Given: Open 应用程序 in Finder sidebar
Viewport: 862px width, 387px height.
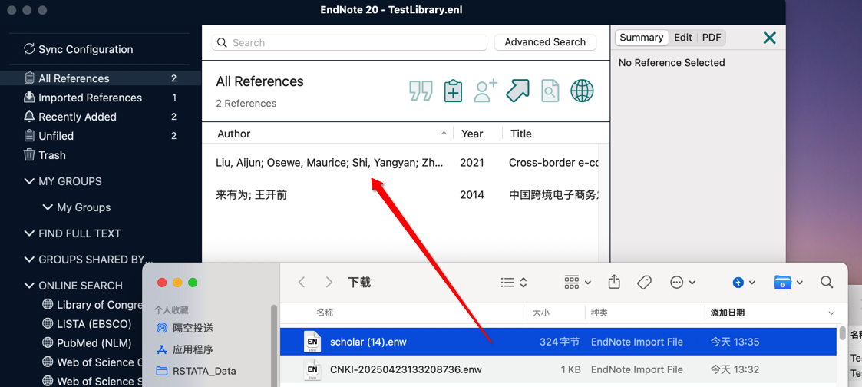Looking at the screenshot, I should pyautogui.click(x=185, y=349).
